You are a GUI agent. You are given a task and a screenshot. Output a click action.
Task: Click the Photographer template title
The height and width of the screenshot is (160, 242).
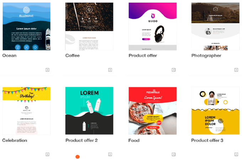point(206,56)
